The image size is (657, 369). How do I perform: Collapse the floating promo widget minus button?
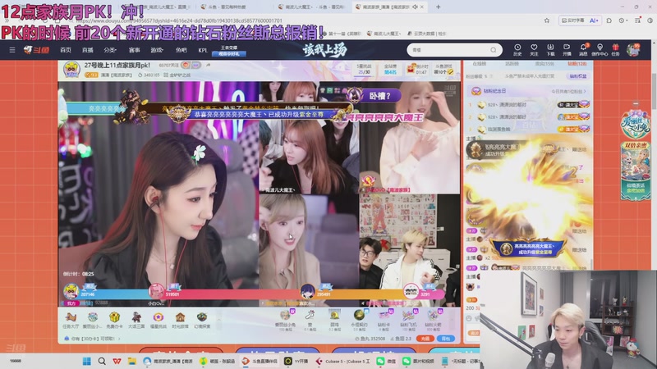pyautogui.click(x=636, y=103)
